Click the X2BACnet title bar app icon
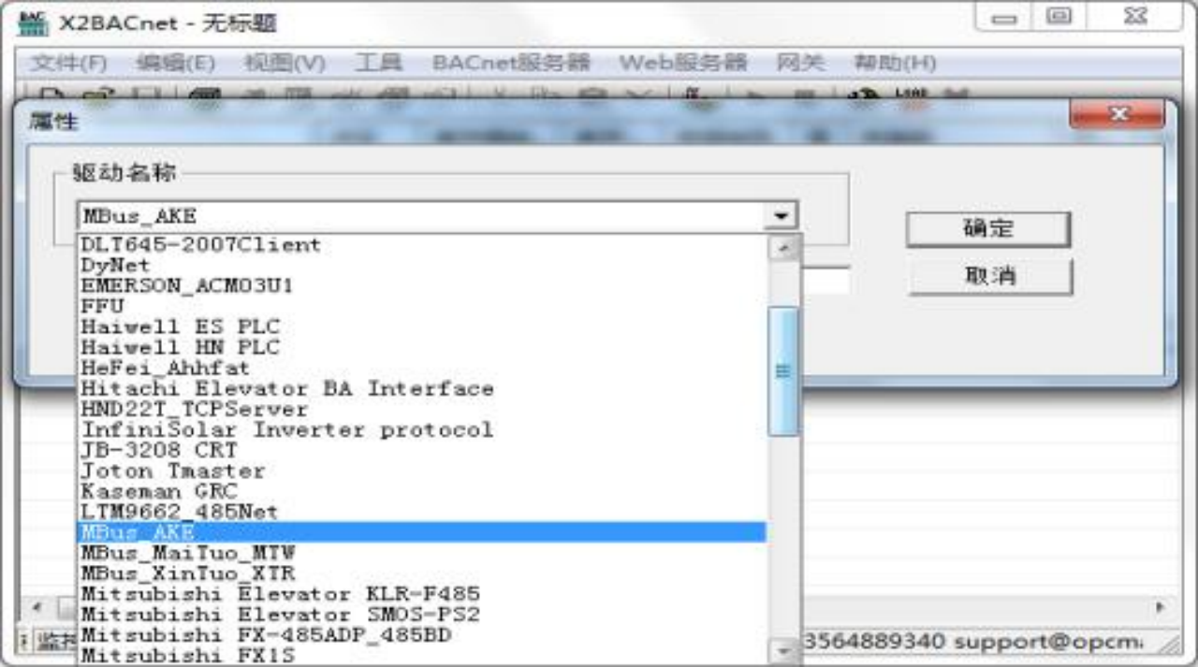Screen dimensions: 1198x667 pos(34,22)
